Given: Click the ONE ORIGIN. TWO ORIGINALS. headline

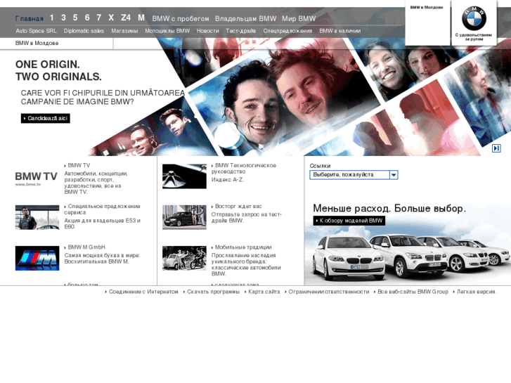Looking at the screenshot, I should (58, 70).
